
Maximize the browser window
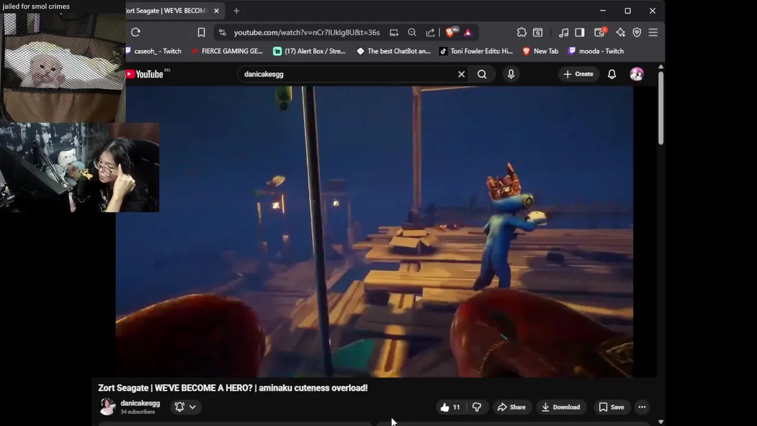[627, 11]
